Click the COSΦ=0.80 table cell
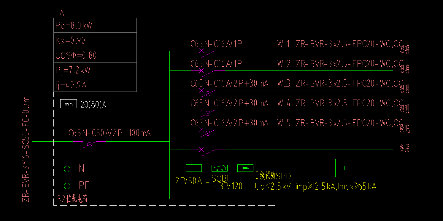The image size is (443, 221). [95, 55]
